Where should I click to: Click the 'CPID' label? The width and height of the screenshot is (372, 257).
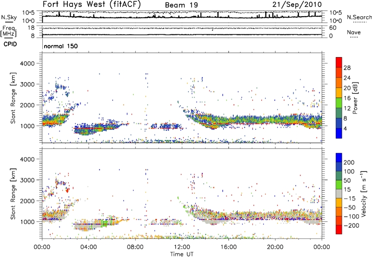click(x=10, y=44)
